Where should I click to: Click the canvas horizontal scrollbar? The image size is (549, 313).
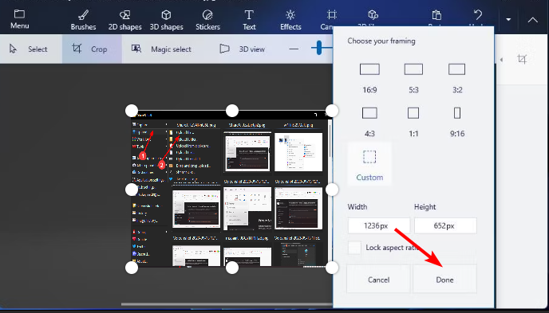tap(227, 304)
